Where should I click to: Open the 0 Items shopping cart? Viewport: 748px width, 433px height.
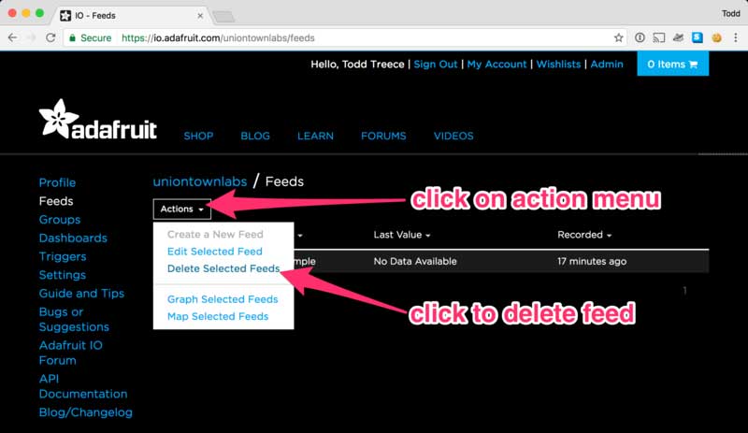672,65
